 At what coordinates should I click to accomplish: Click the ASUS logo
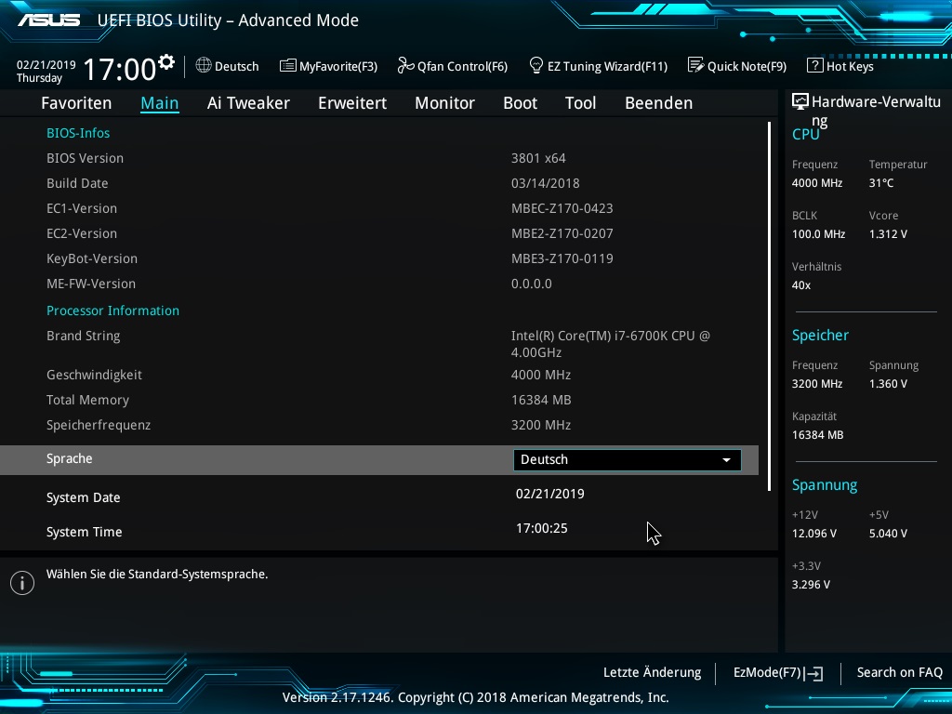pyautogui.click(x=49, y=20)
